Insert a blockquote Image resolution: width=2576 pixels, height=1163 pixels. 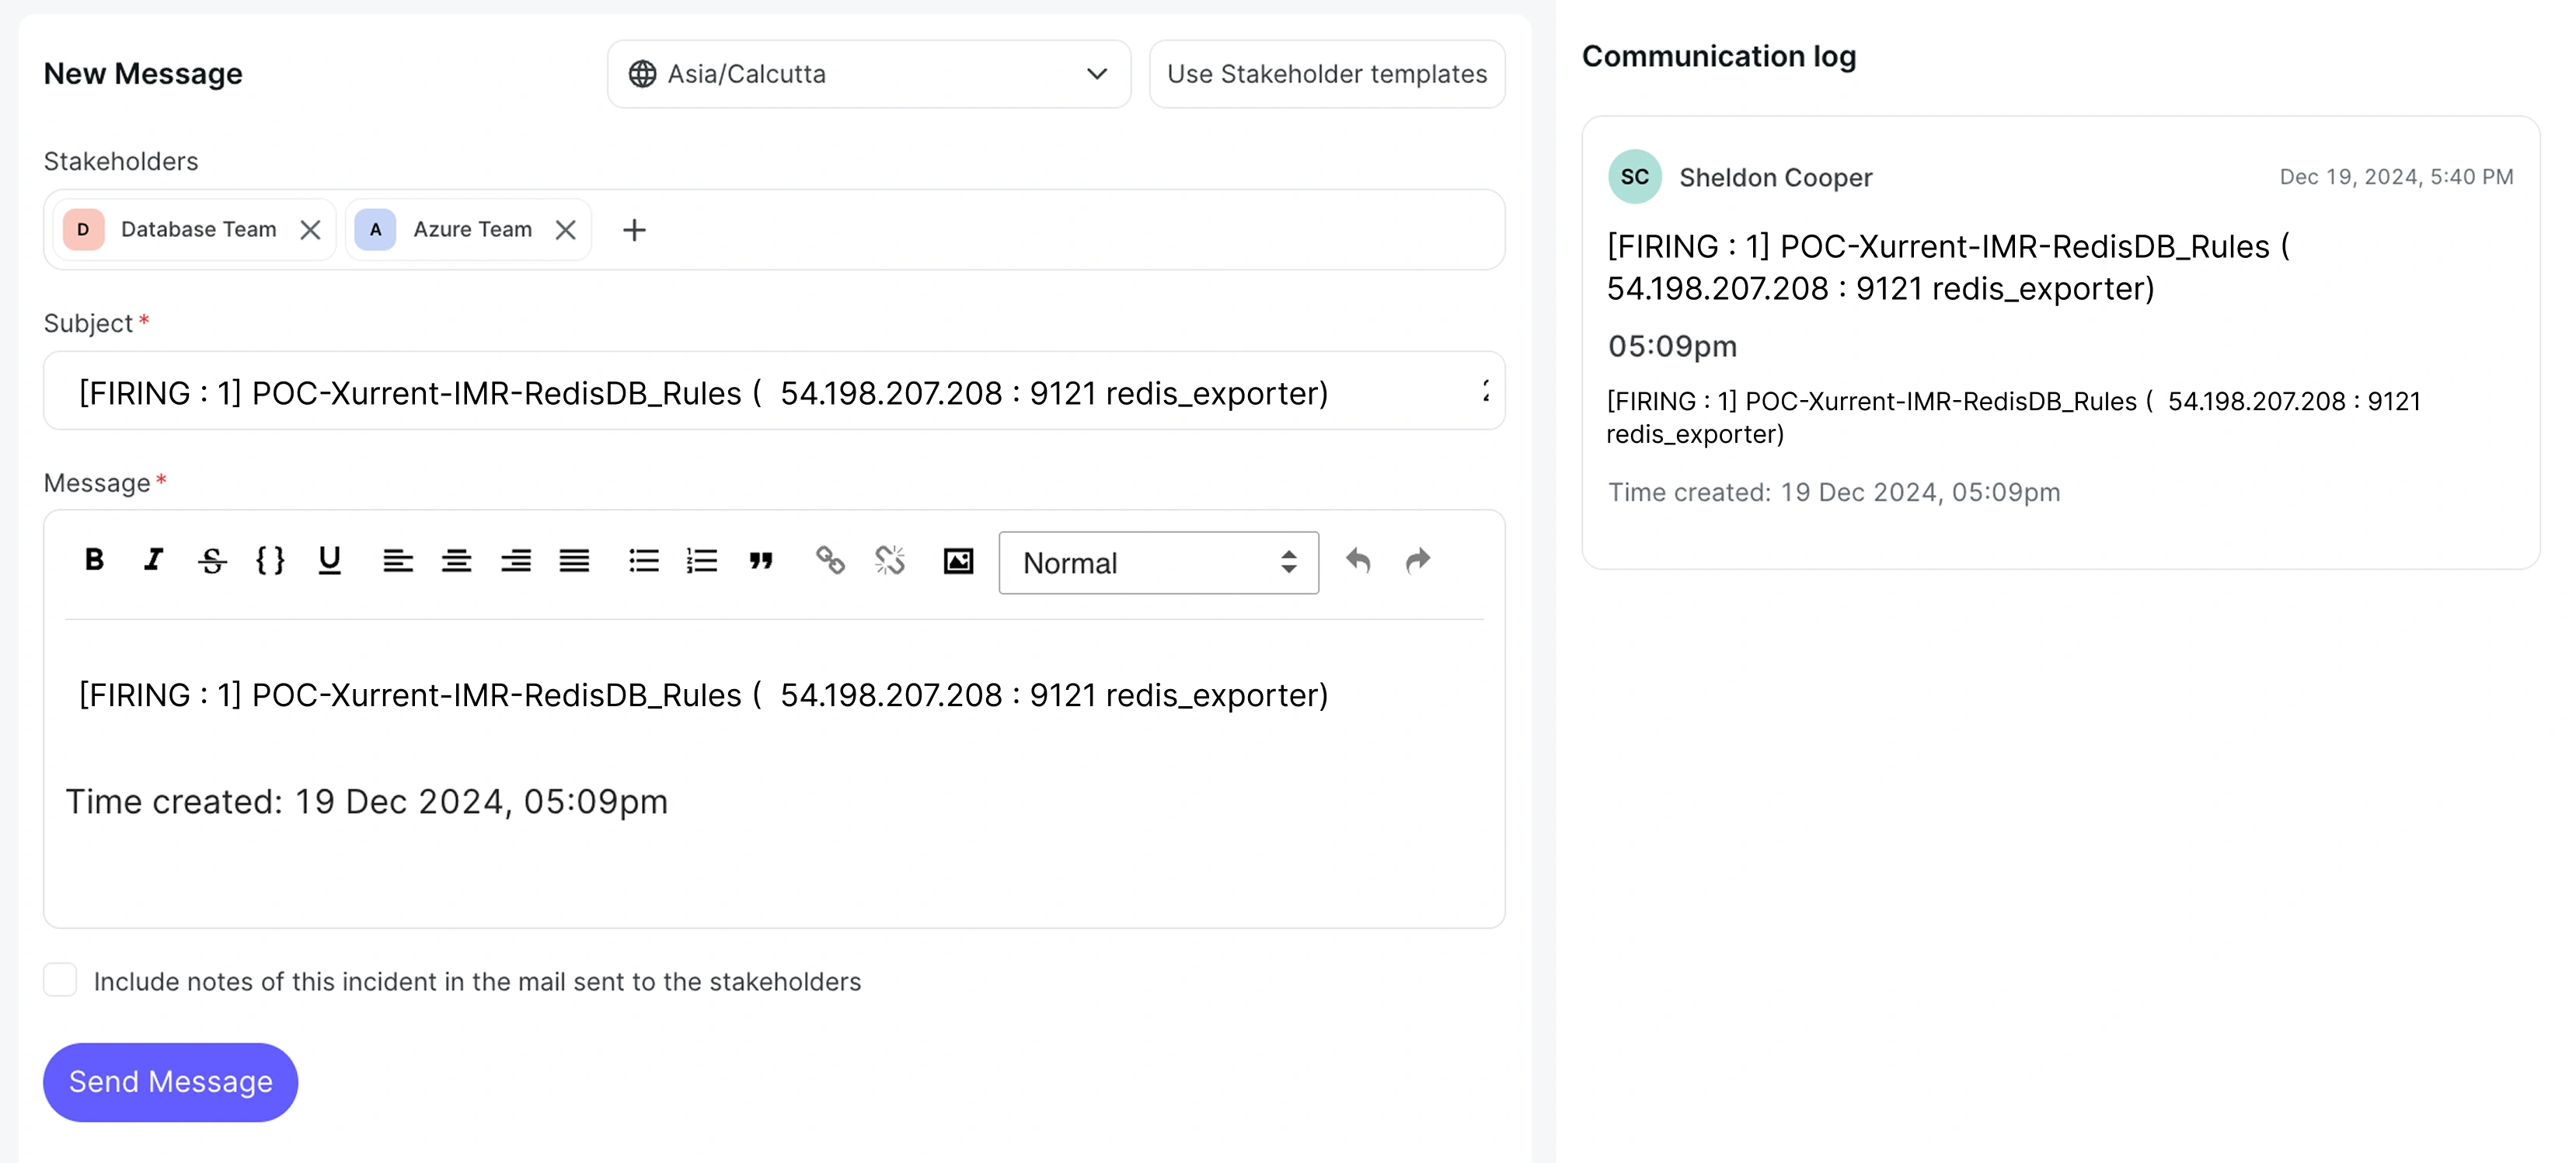(x=761, y=561)
